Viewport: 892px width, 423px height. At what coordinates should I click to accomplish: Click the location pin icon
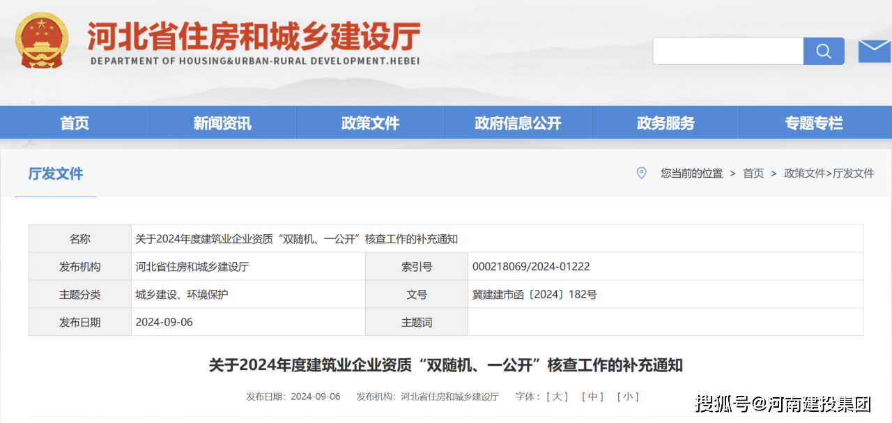pos(641,173)
